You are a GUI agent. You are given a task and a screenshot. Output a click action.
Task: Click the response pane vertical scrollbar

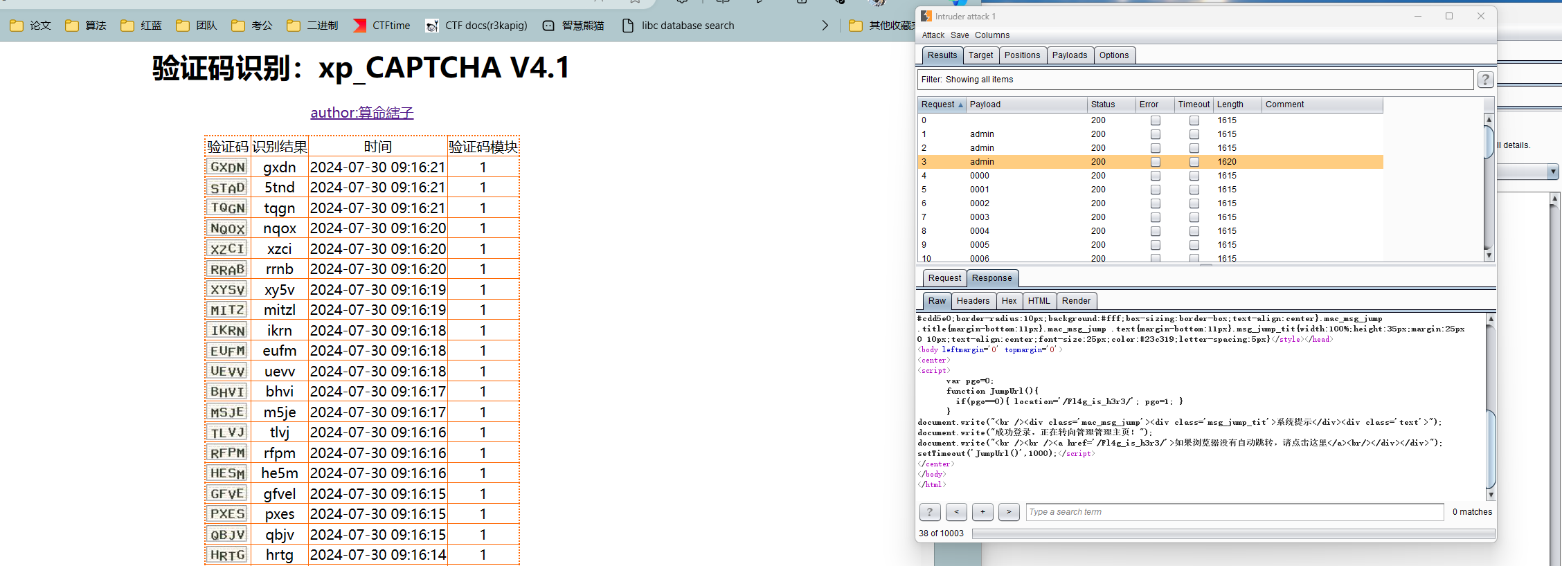pyautogui.click(x=1491, y=407)
